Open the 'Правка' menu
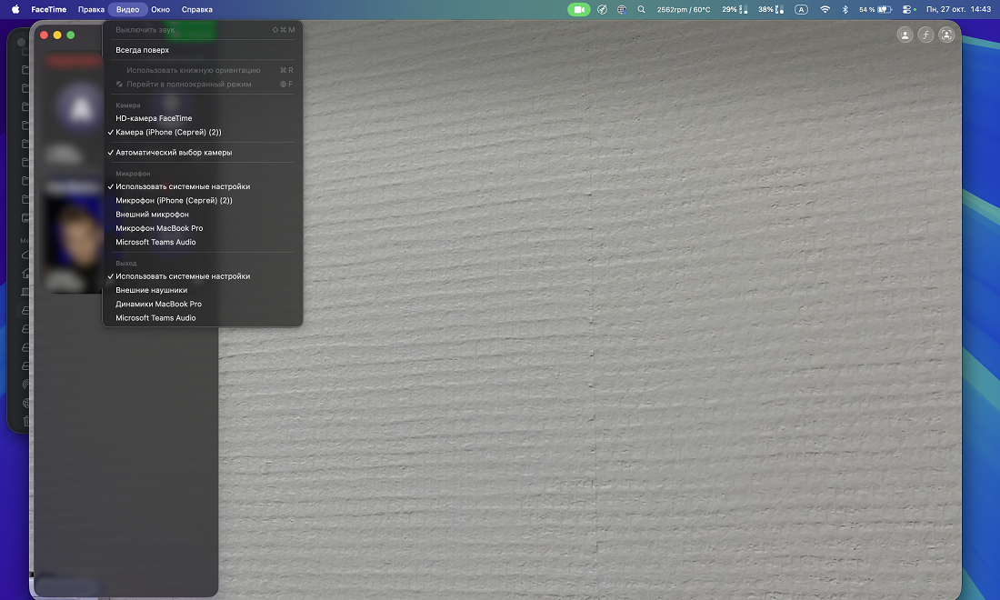Viewport: 1000px width, 600px height. click(91, 9)
